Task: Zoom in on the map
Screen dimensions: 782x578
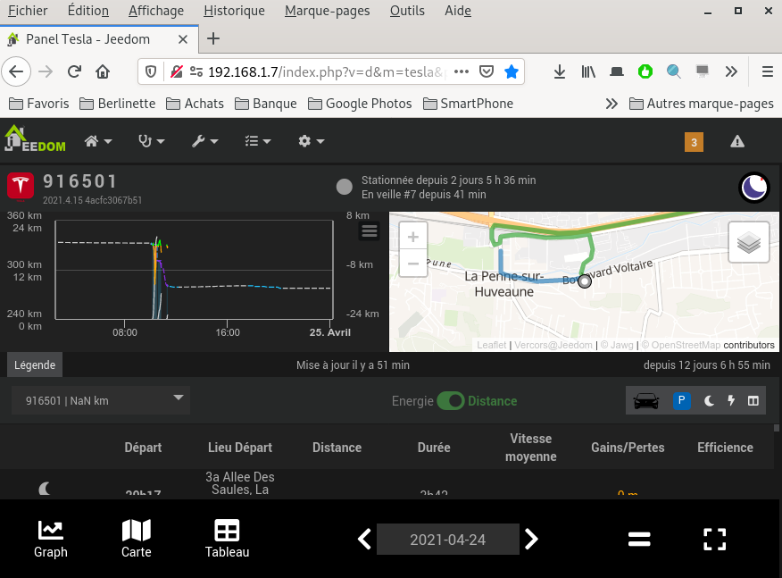Action: click(412, 237)
